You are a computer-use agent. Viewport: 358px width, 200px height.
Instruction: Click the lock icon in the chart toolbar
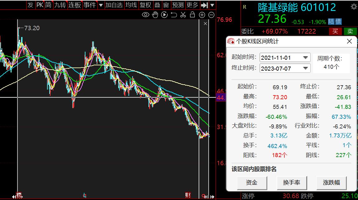(x=192, y=14)
